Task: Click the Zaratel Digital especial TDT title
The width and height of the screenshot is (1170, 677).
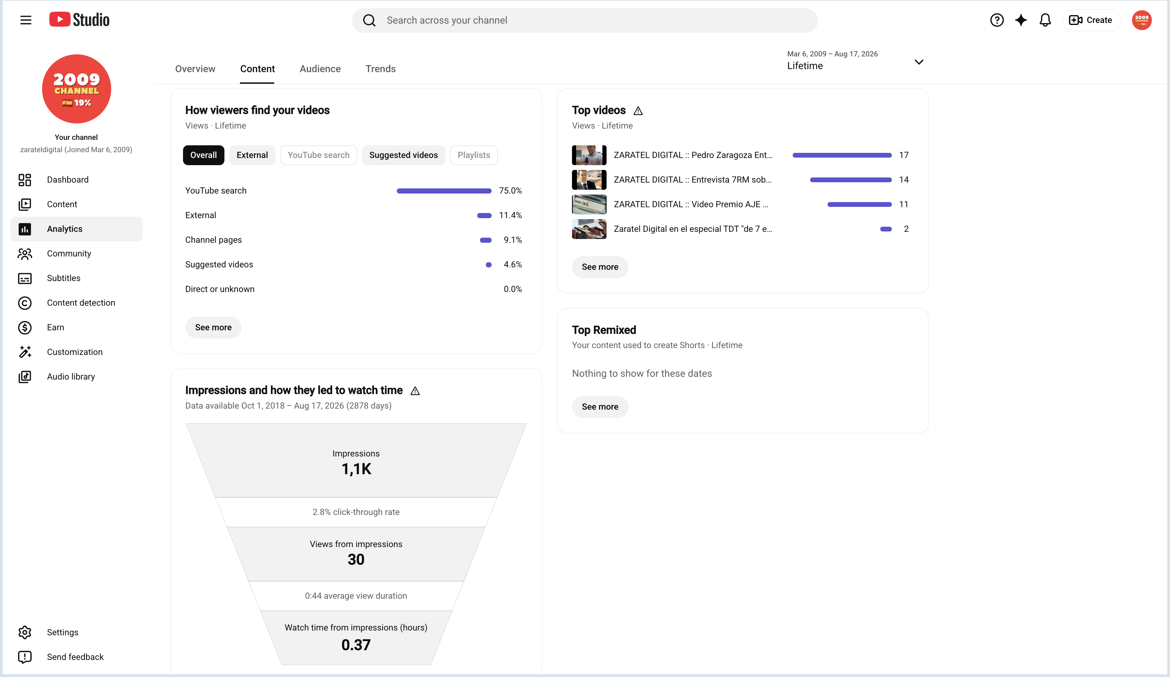Action: click(693, 229)
